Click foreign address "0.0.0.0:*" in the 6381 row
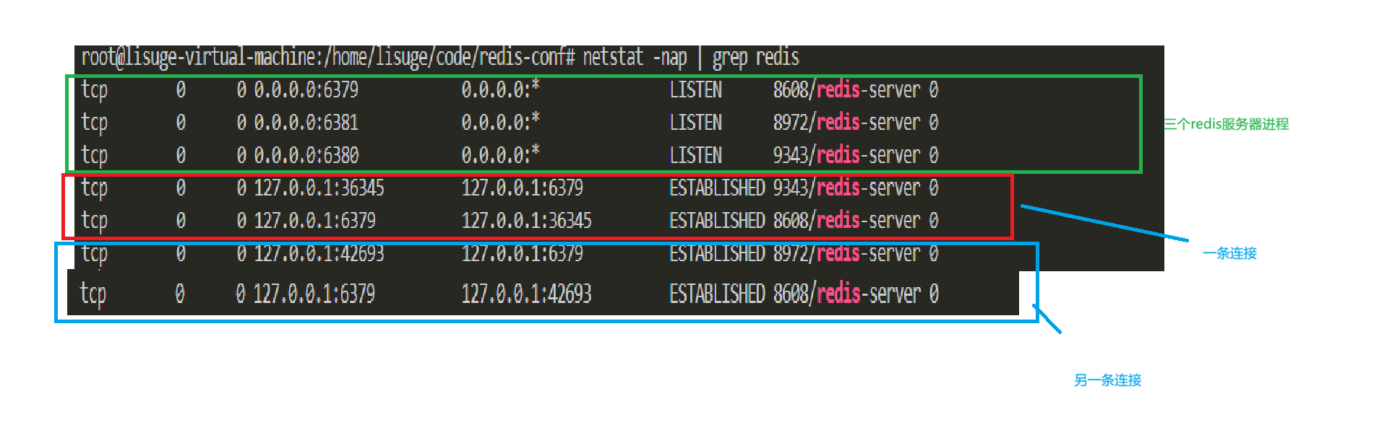 click(x=501, y=122)
